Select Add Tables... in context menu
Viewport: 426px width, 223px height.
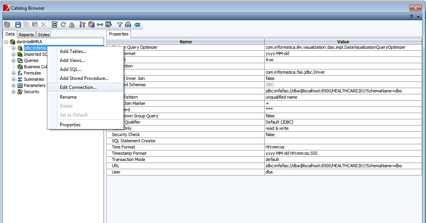(x=73, y=51)
